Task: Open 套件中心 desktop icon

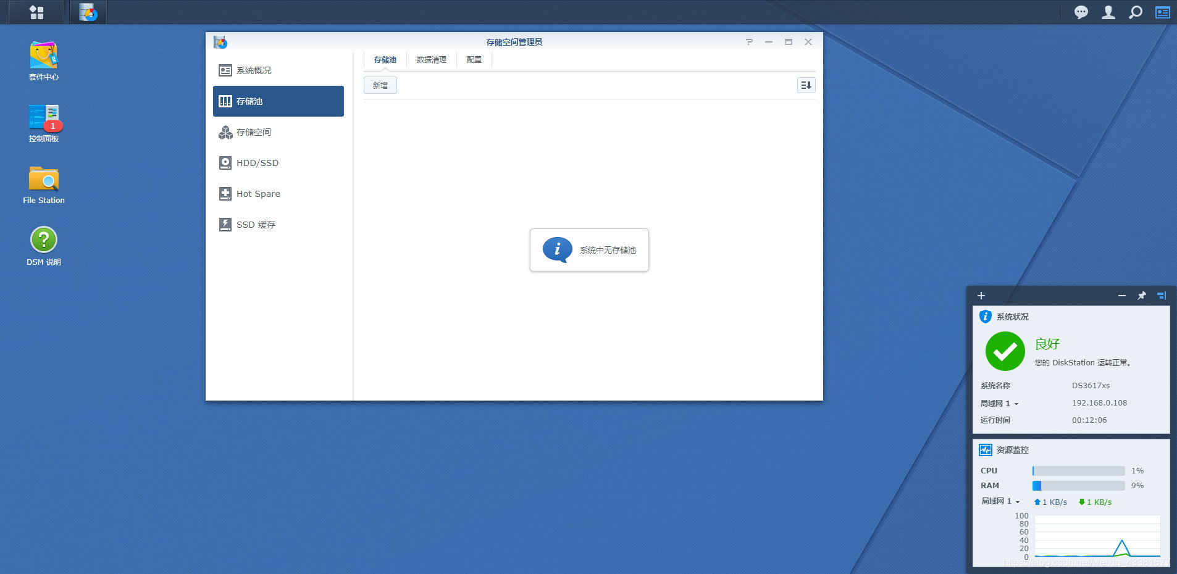Action: coord(44,61)
